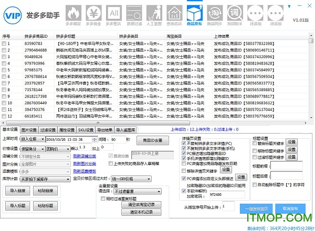This screenshot has height=231, width=315.
Task: Click the 清空该淘宝记录 button
Action: tap(141, 205)
